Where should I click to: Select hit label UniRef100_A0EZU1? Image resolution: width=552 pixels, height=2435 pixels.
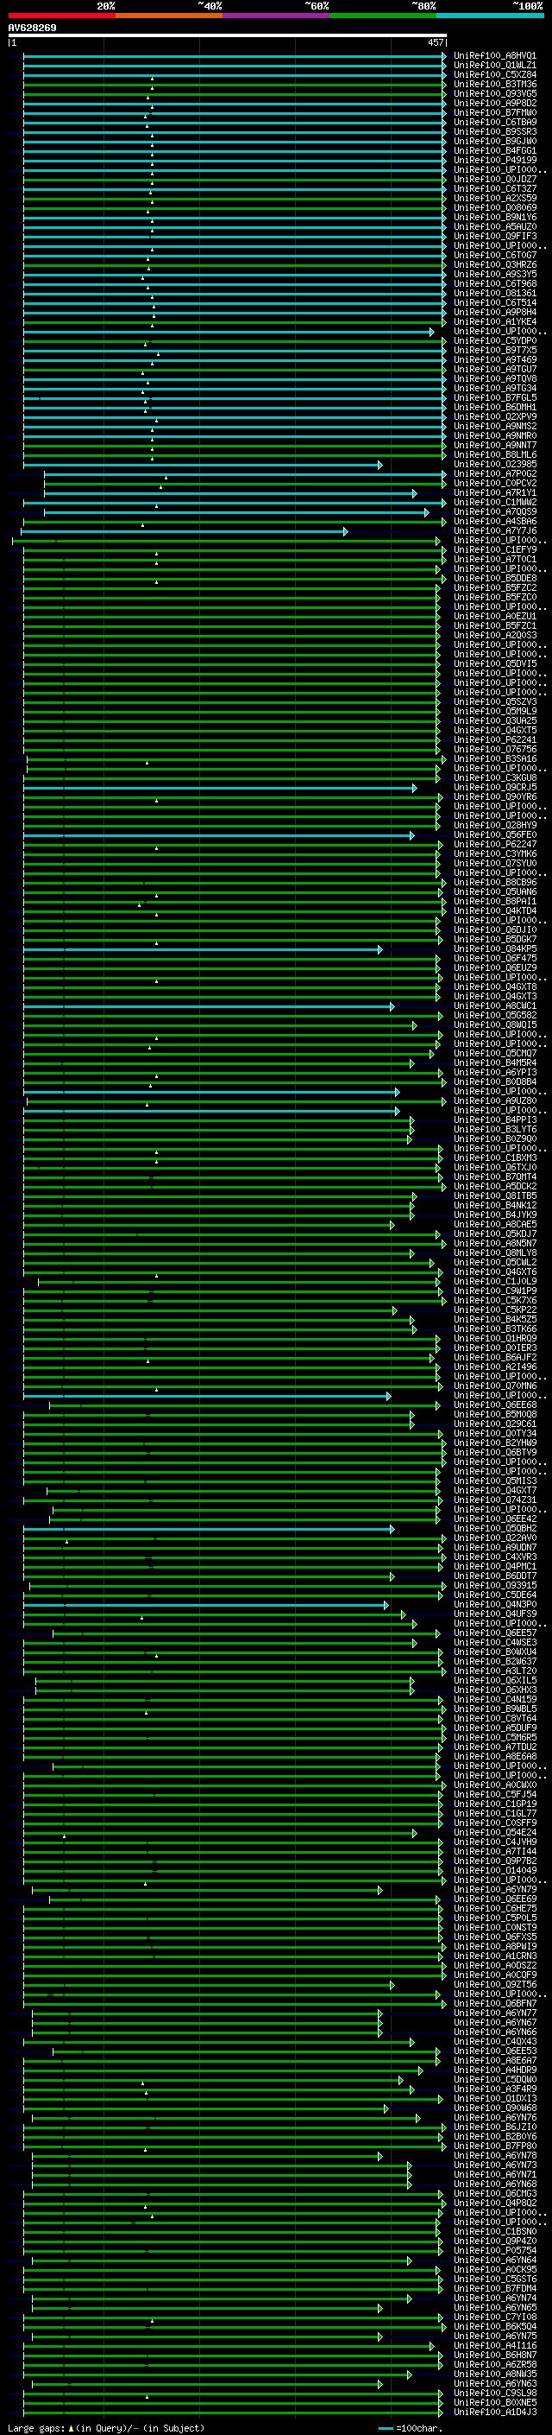[494, 617]
